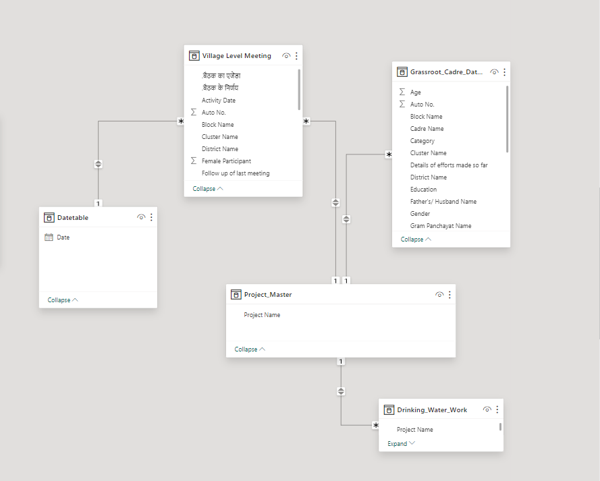Click the Village Level Meeting field scrollbar

[x=299, y=90]
